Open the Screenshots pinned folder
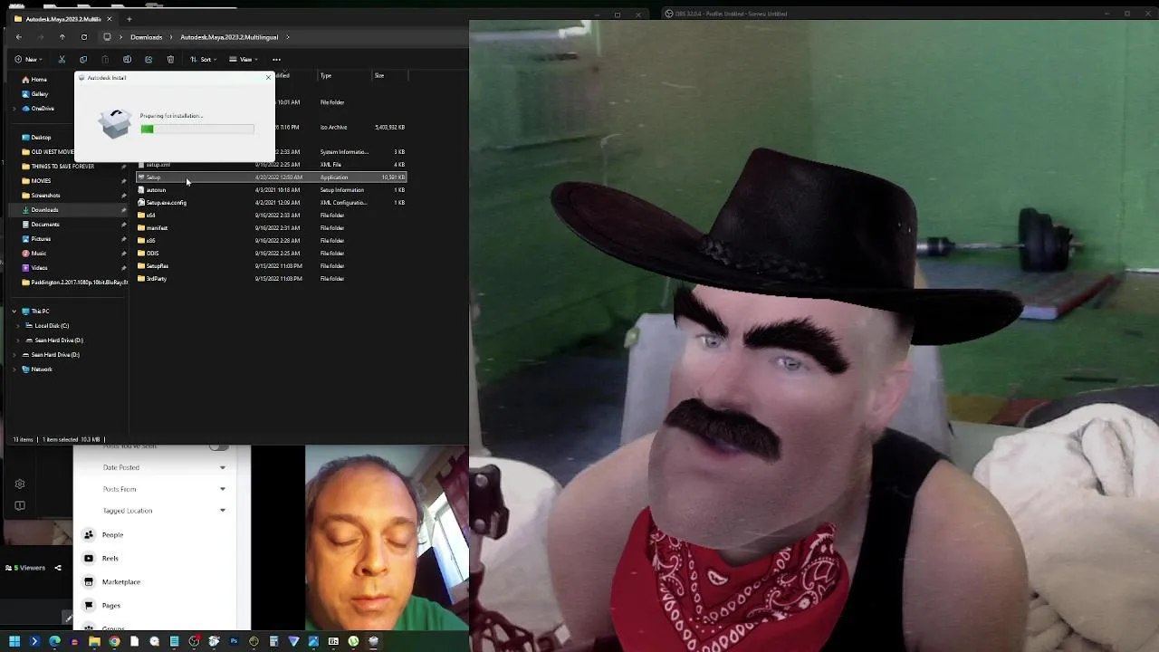Screen dimensions: 1159x652 [45, 196]
